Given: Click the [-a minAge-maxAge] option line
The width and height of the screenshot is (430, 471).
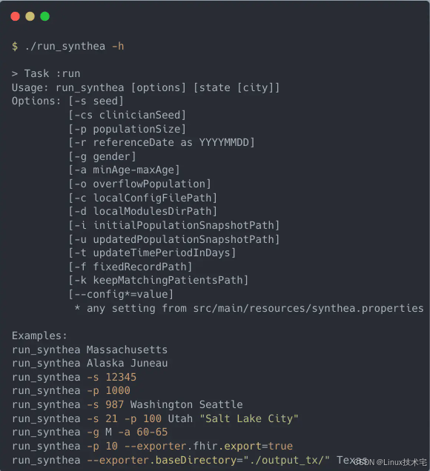Looking at the screenshot, I should tap(124, 170).
